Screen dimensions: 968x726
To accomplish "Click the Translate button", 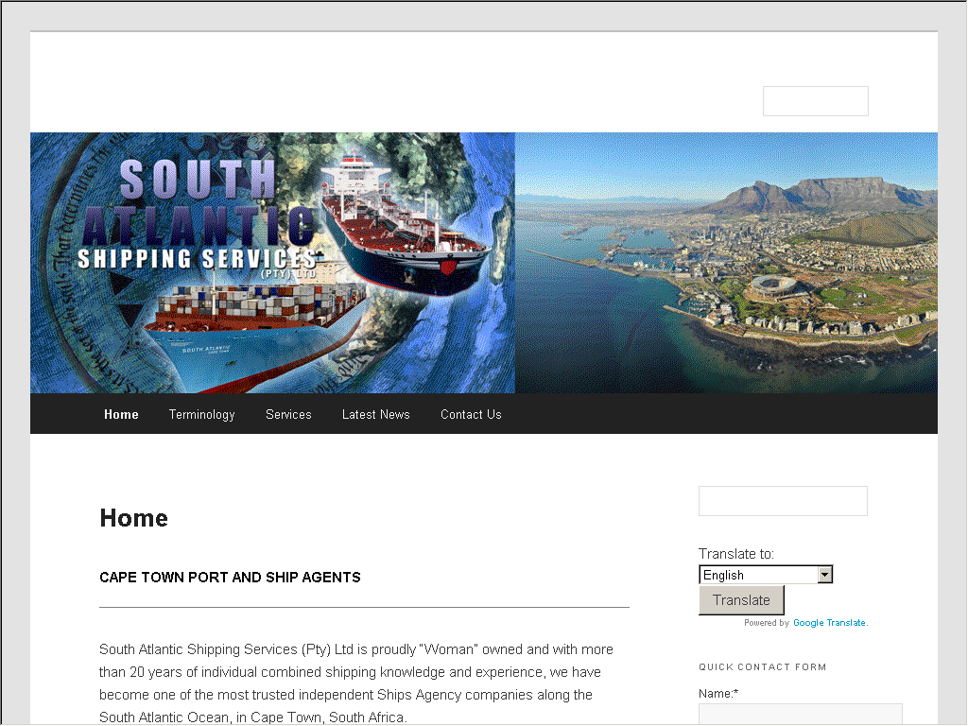I will [741, 600].
